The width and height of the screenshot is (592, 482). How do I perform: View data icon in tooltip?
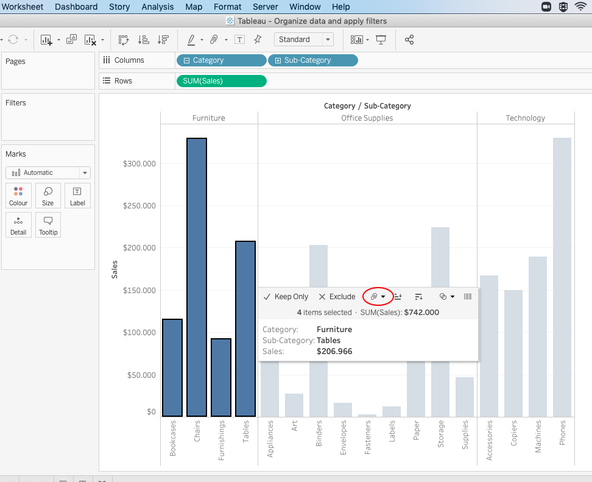tap(467, 297)
